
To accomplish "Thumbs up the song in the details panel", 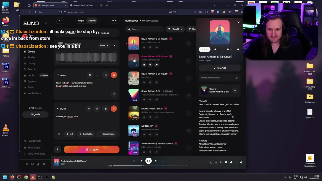I will [x=217, y=50].
